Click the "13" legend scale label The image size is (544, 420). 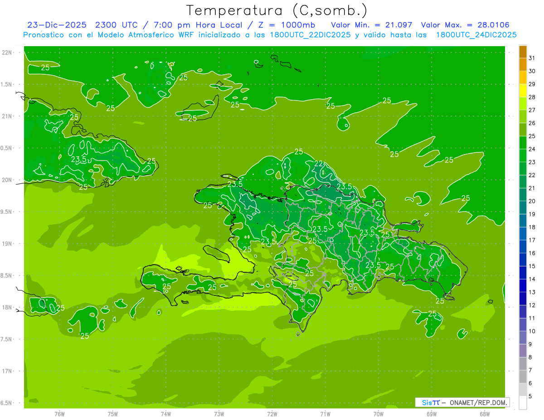(532, 292)
